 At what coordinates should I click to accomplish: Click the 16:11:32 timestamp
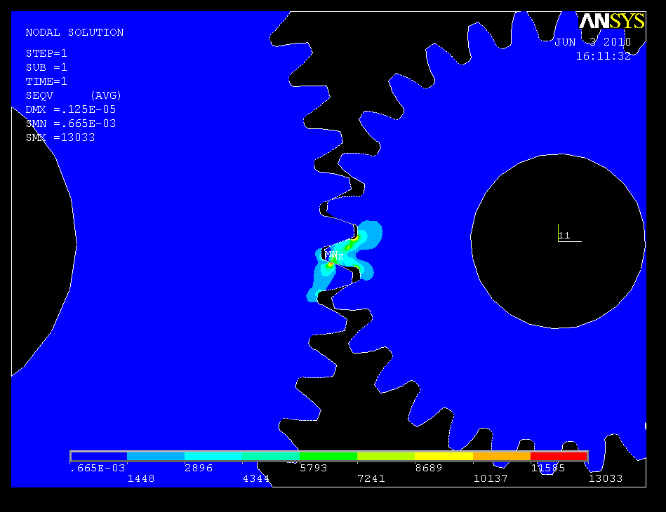point(603,56)
